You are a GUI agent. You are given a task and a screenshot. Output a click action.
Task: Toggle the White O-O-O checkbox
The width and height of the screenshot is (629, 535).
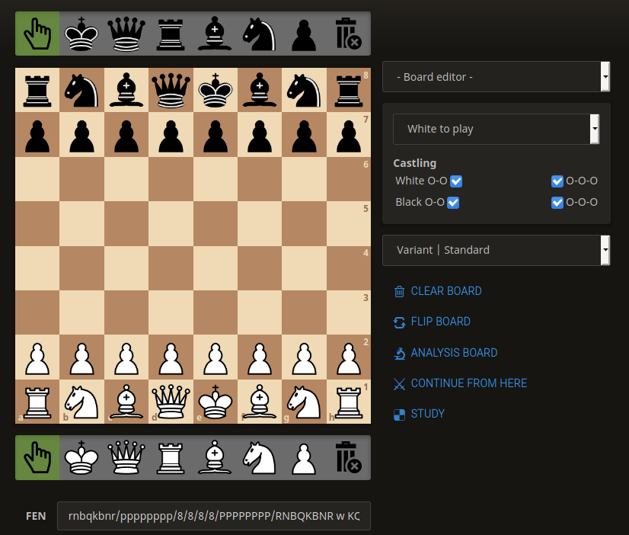[x=558, y=181]
